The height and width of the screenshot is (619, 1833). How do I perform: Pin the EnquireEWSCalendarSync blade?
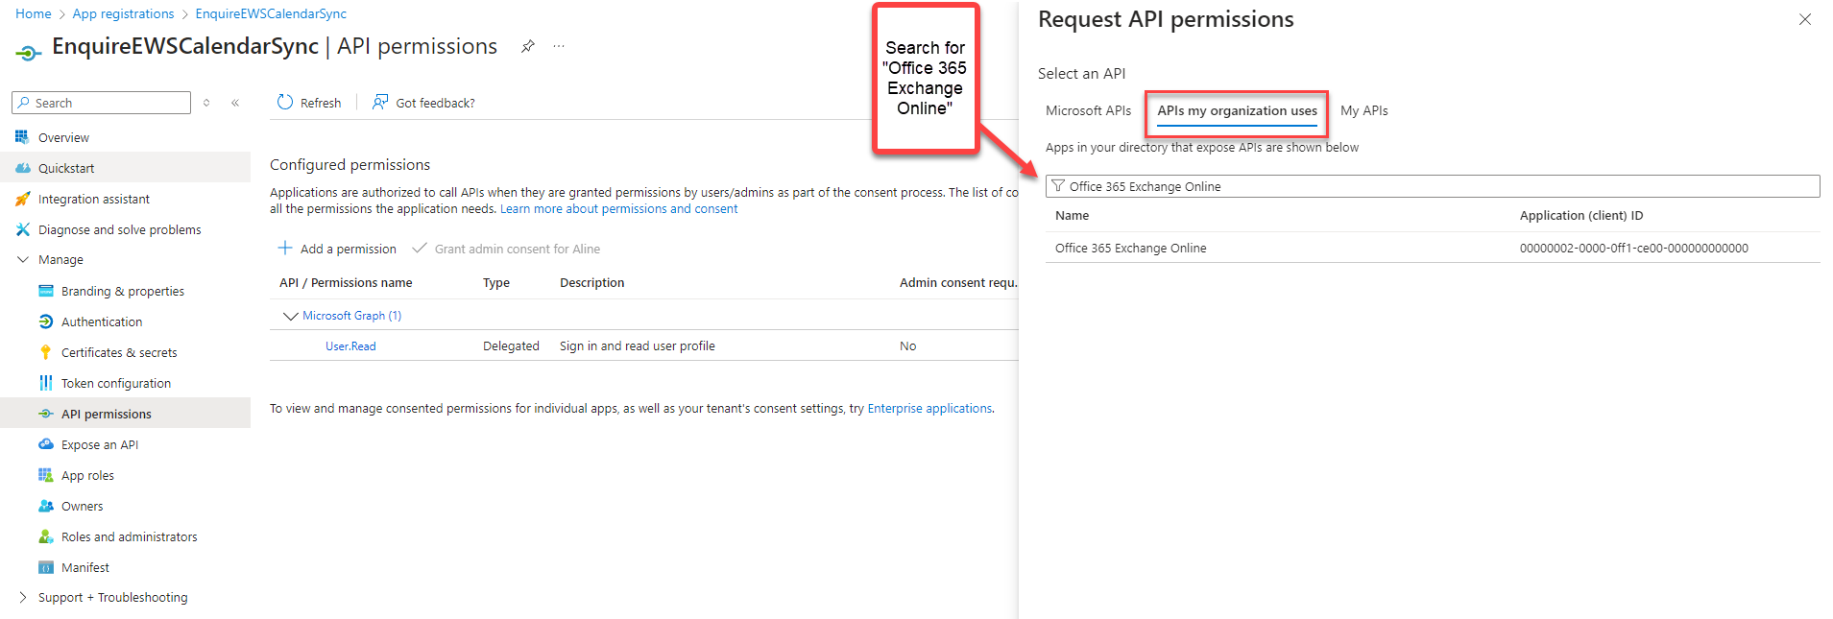pyautogui.click(x=527, y=46)
